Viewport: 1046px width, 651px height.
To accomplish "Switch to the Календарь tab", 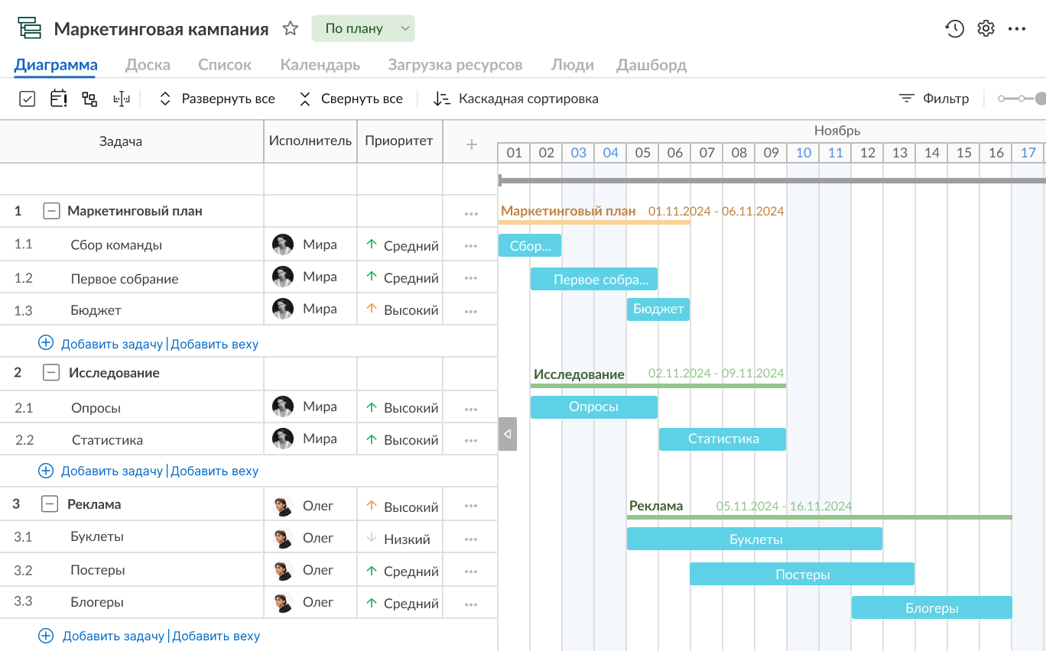I will (320, 65).
